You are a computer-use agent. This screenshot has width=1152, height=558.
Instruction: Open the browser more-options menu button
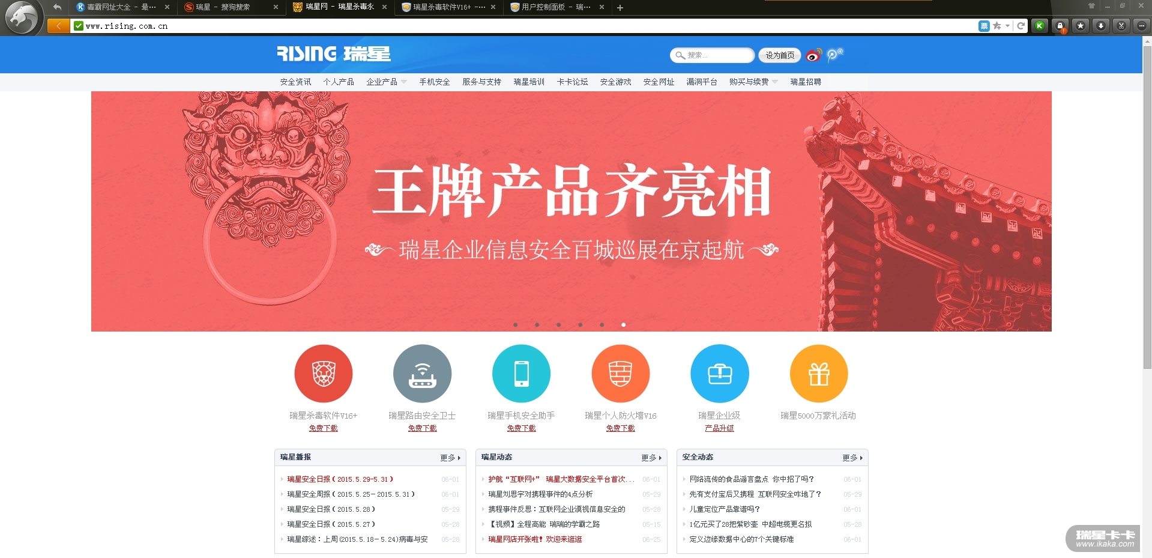click(1141, 26)
